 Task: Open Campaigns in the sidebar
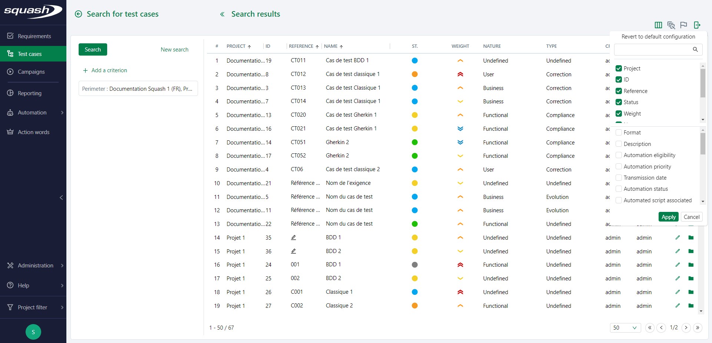(31, 71)
